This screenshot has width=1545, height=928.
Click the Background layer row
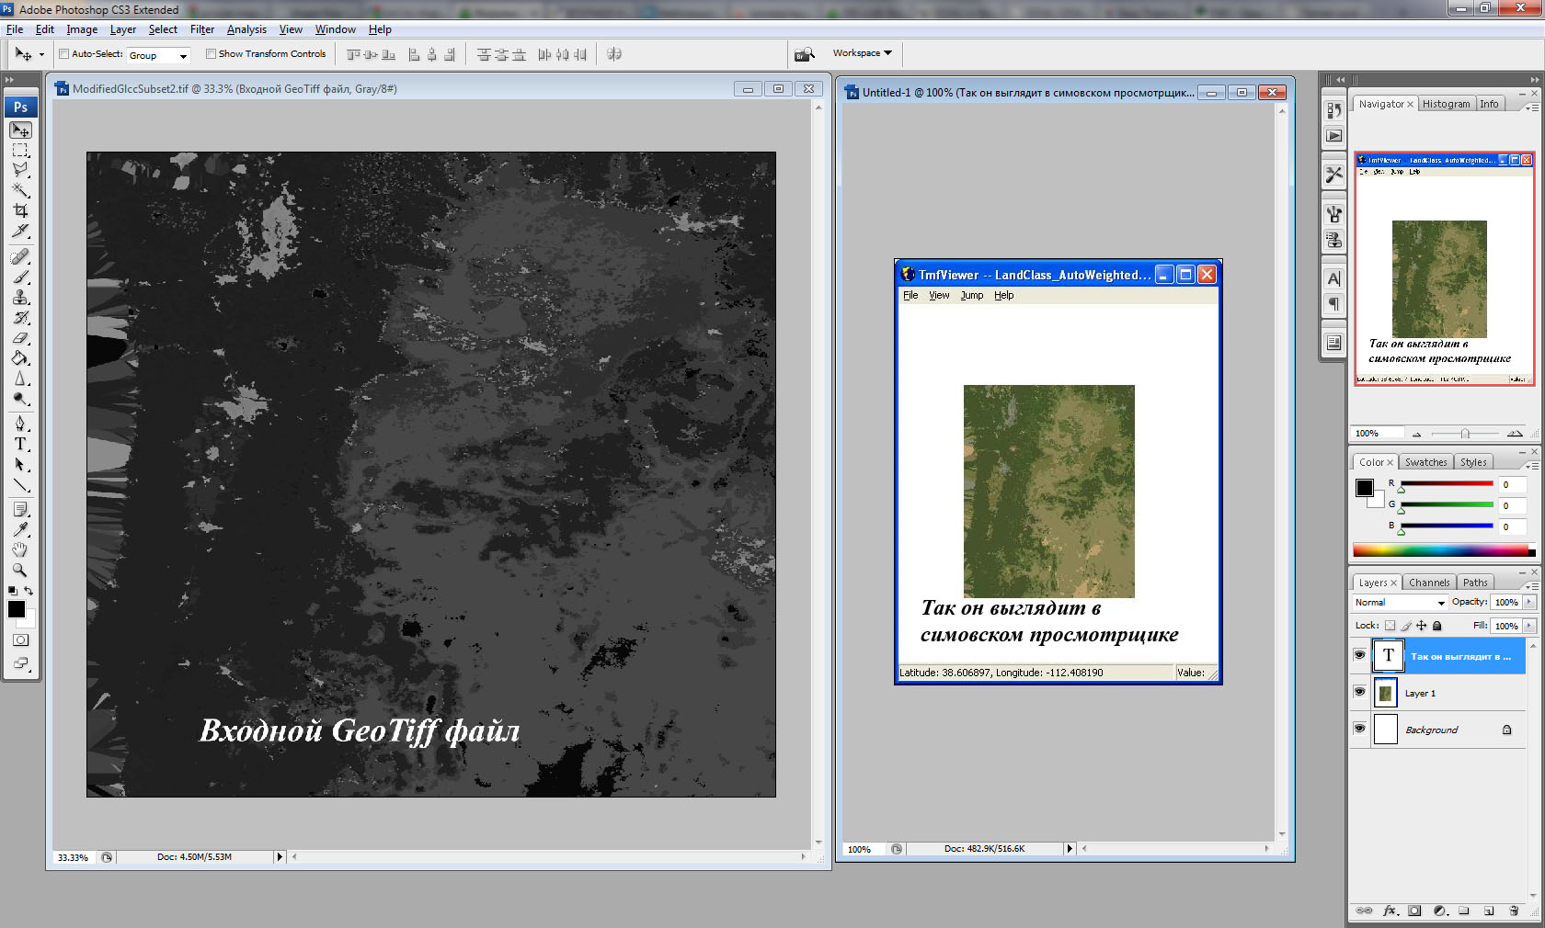click(x=1431, y=730)
